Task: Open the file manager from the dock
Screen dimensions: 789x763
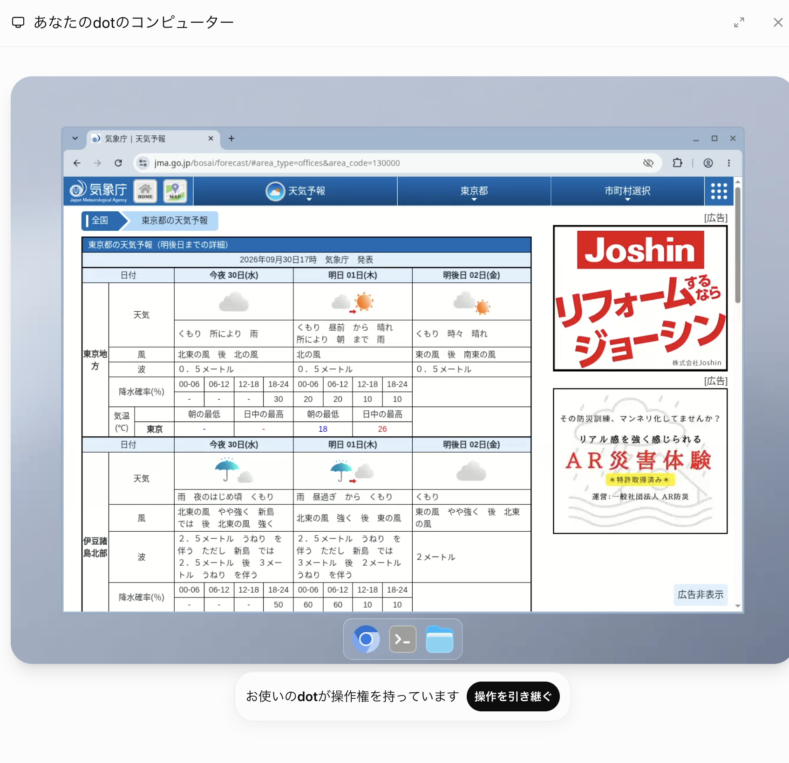Action: (x=439, y=639)
